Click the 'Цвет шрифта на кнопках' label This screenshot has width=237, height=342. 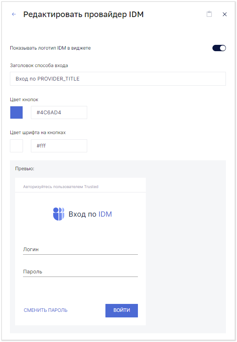click(x=38, y=133)
